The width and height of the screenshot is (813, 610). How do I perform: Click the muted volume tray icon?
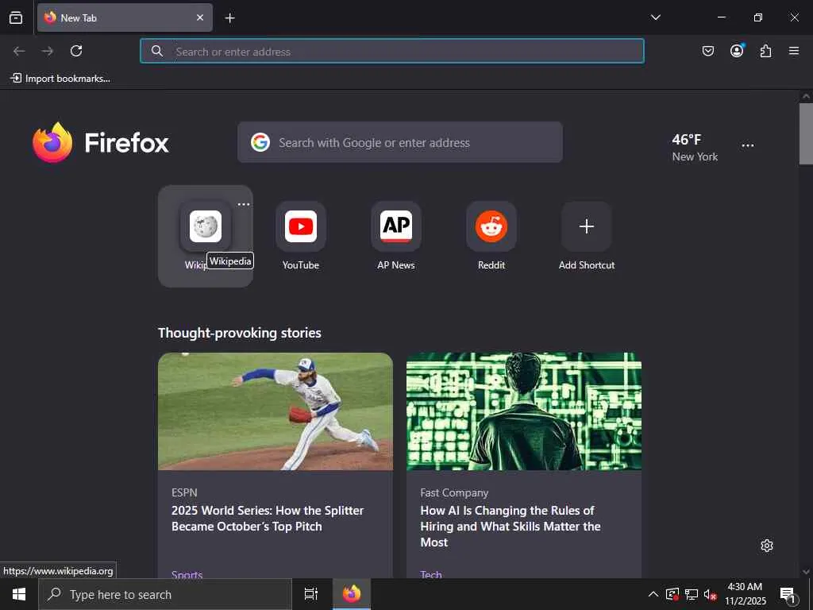click(711, 594)
